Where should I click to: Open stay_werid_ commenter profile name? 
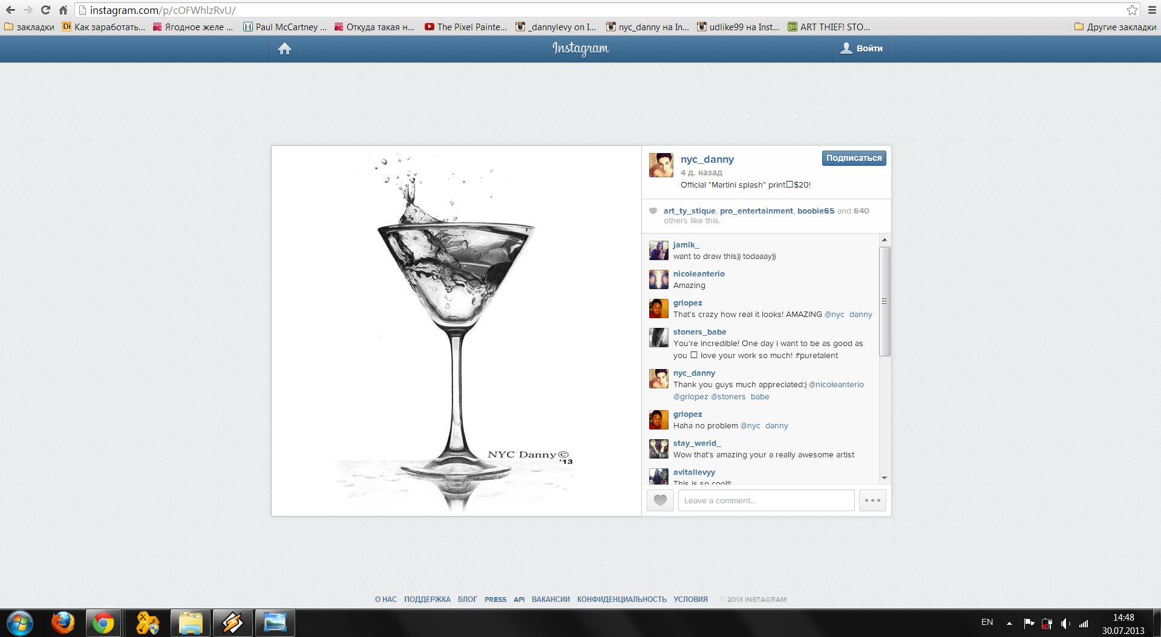click(x=697, y=443)
